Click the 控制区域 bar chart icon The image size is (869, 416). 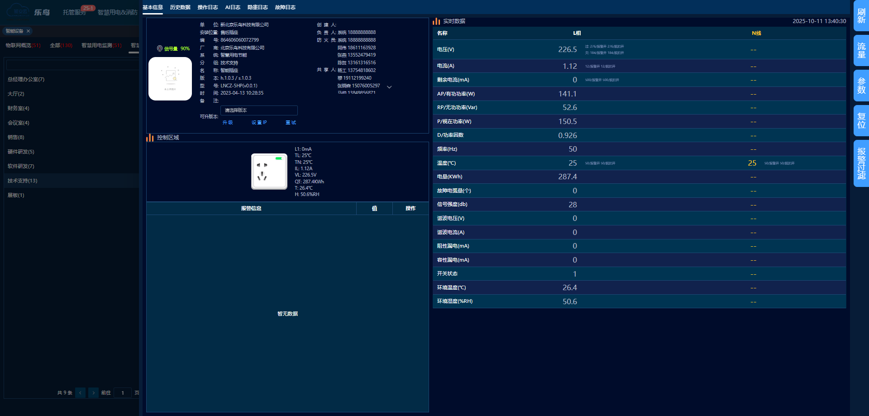point(150,138)
